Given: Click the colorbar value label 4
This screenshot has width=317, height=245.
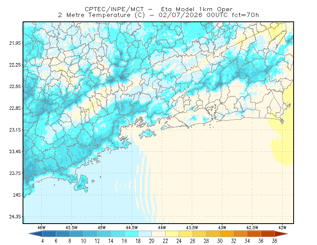Looking at the screenshot, I should click(x=43, y=241).
